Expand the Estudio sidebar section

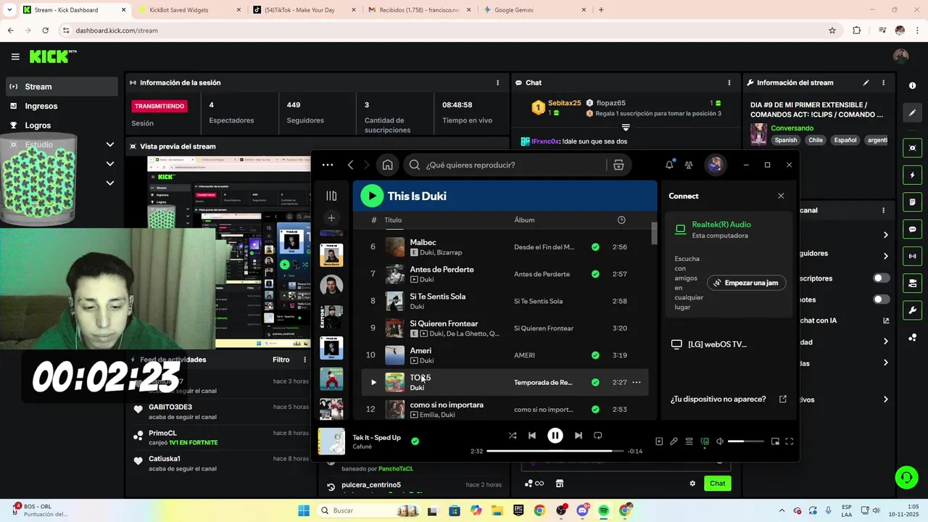click(109, 144)
